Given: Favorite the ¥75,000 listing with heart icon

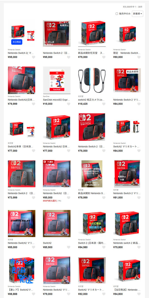Looking at the screenshot, I should [104, 57].
